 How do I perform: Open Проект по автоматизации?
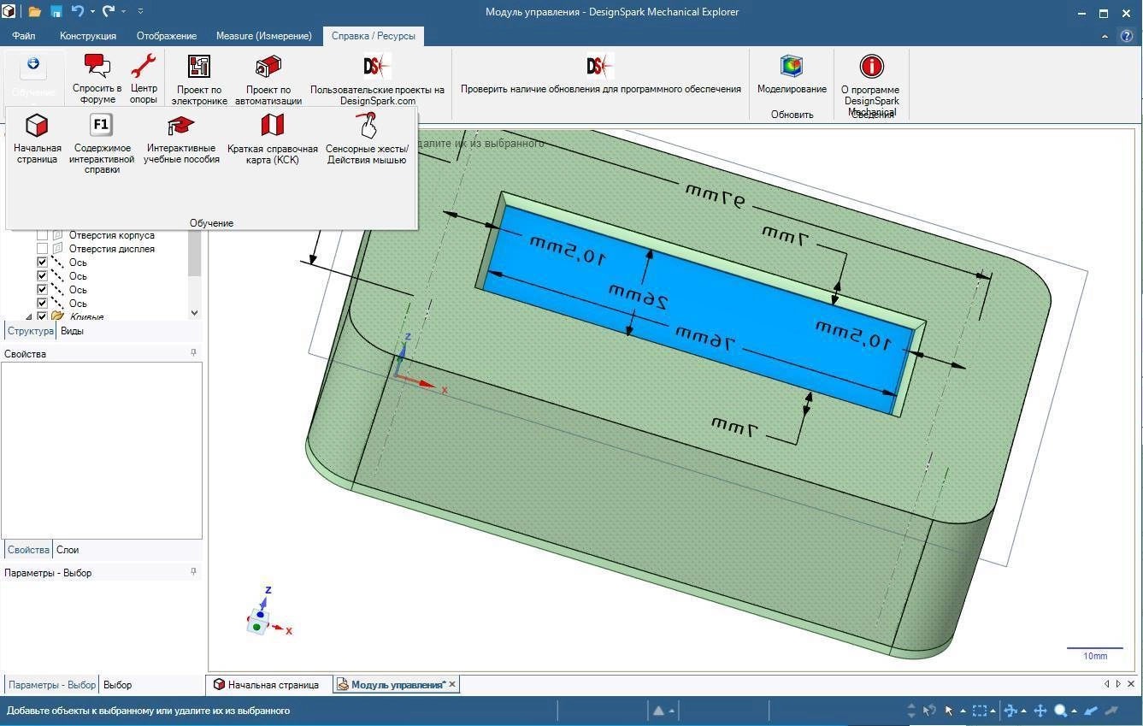pyautogui.click(x=268, y=80)
